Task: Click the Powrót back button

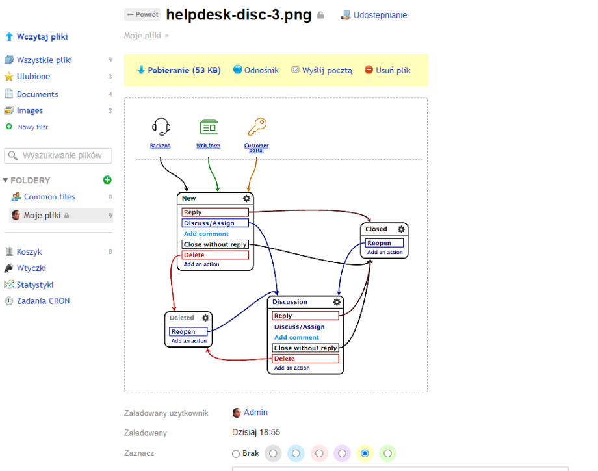Action: coord(142,14)
